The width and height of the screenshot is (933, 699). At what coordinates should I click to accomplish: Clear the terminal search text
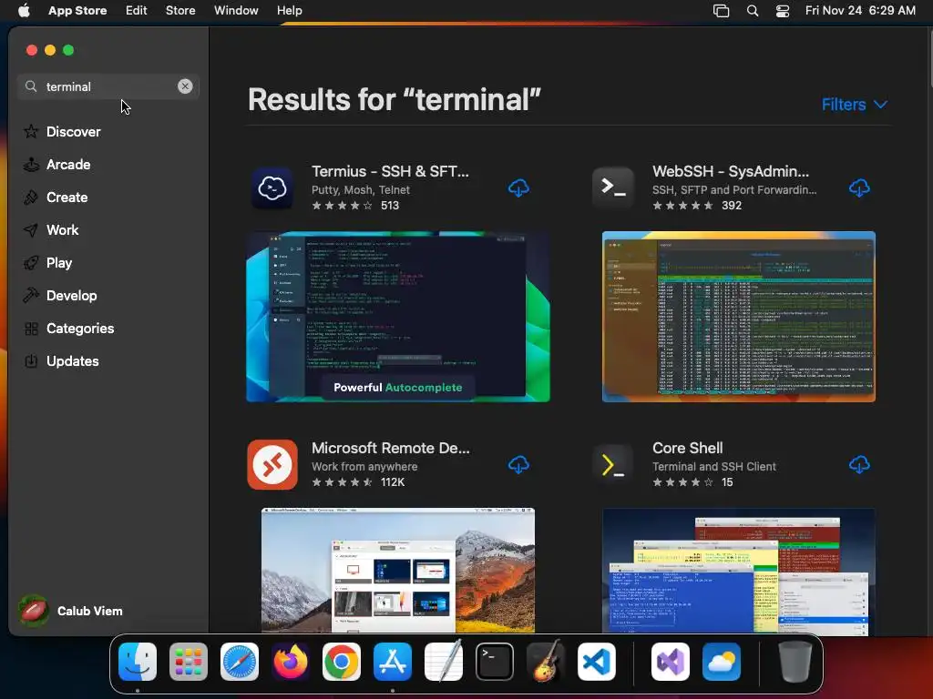[185, 86]
